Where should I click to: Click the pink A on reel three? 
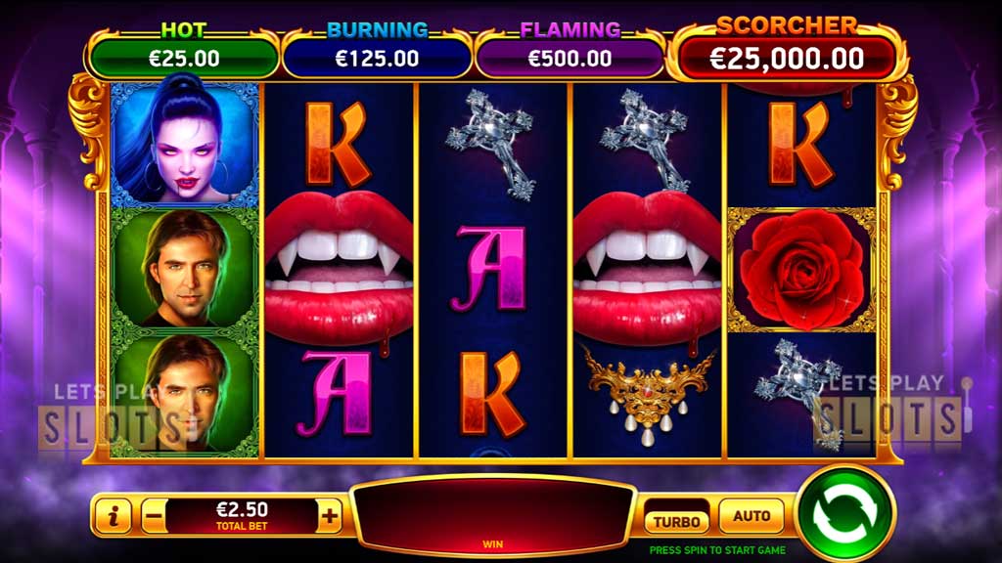click(488, 269)
